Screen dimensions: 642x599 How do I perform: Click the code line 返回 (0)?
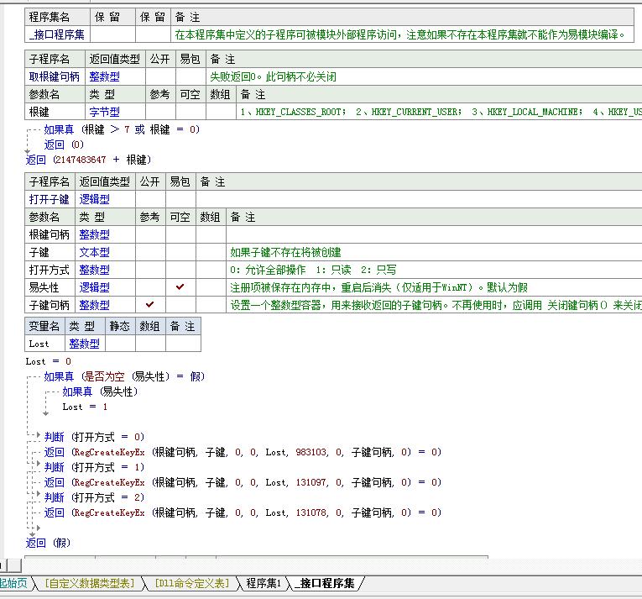point(64,144)
